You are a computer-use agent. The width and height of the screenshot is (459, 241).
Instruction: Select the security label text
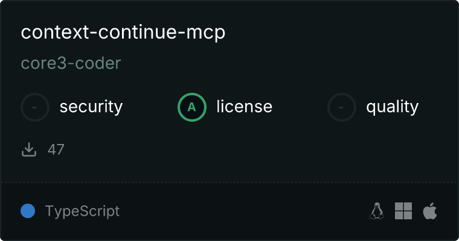coord(91,107)
